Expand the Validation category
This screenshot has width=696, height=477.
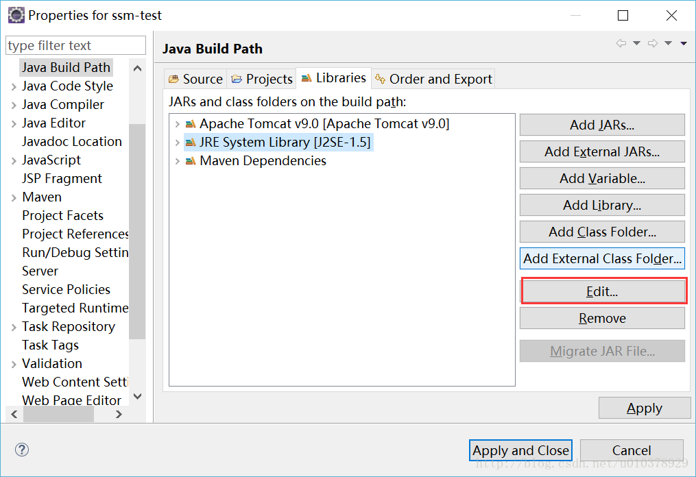point(14,365)
